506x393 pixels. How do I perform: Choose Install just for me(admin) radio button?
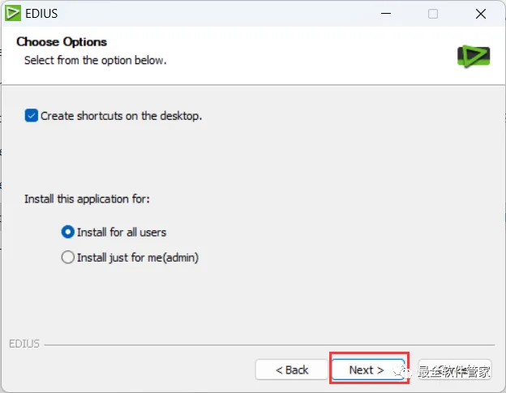67,258
